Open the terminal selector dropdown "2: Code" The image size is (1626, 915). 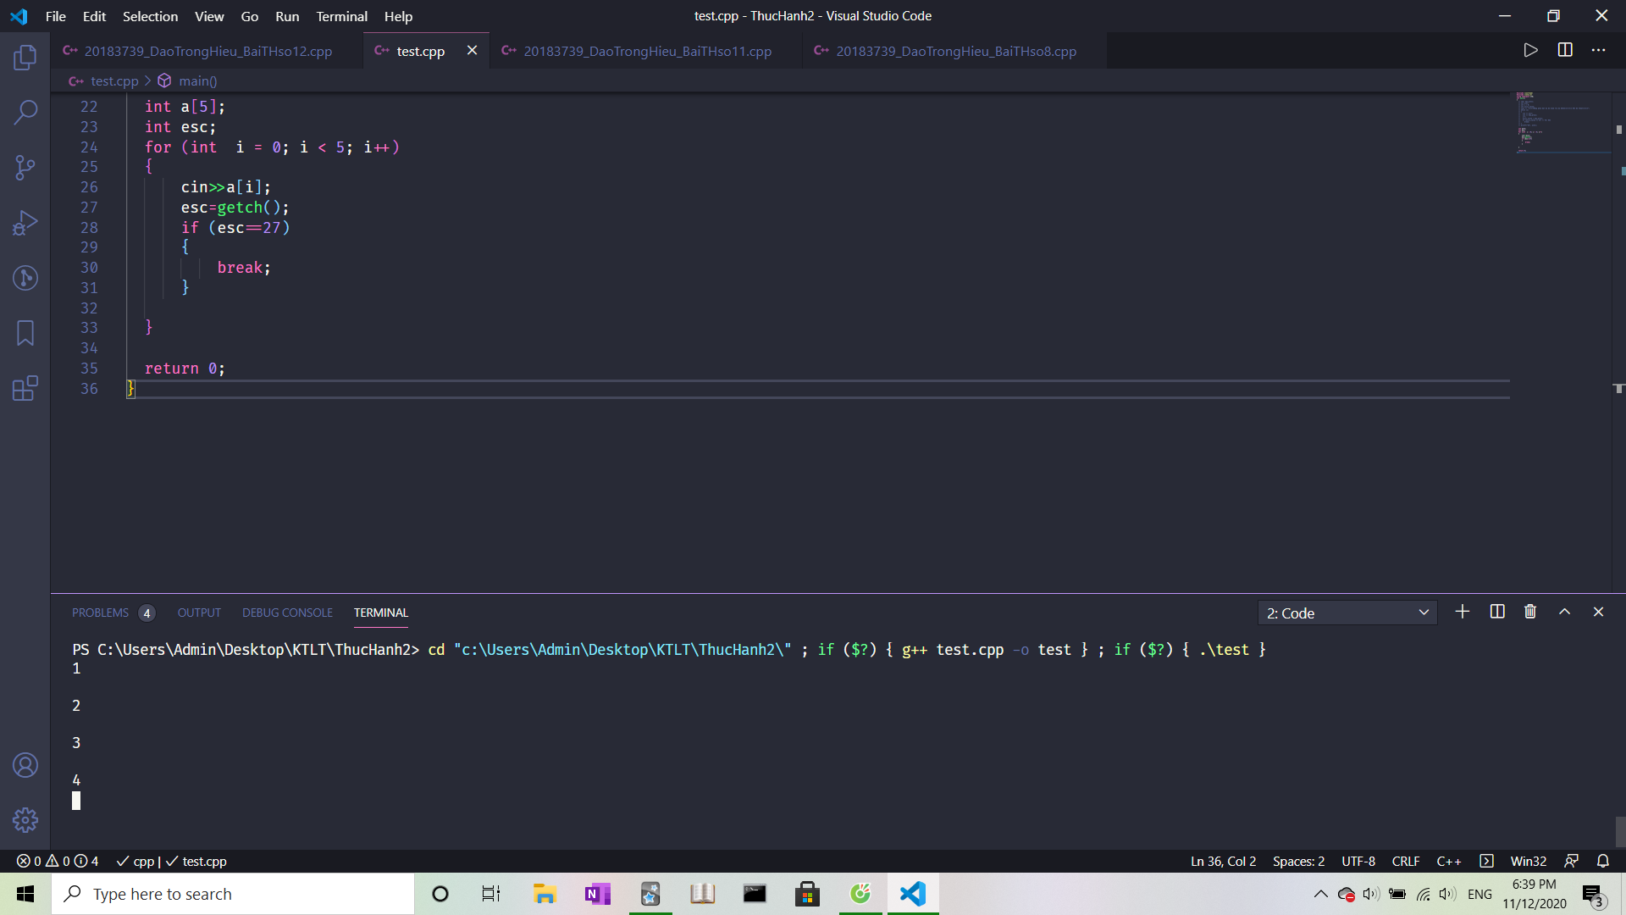pos(1347,613)
